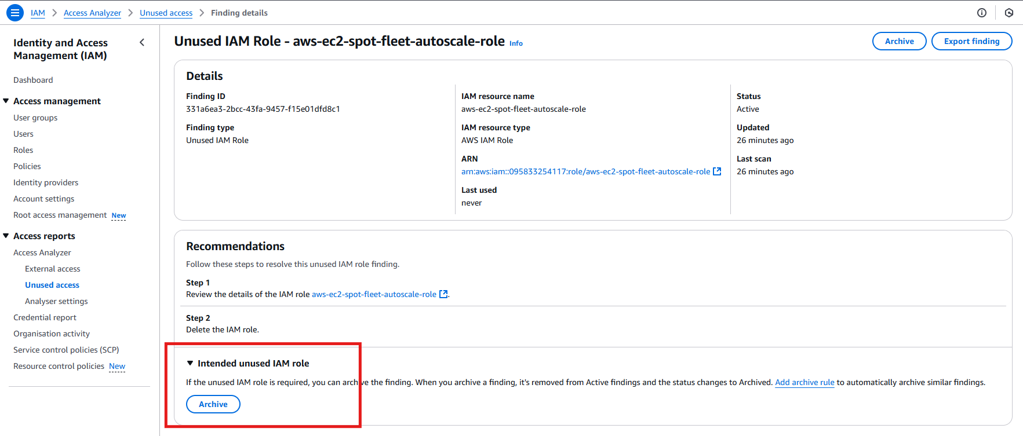Click Archive button under Intended unused IAM role
The height and width of the screenshot is (436, 1023).
click(x=213, y=404)
